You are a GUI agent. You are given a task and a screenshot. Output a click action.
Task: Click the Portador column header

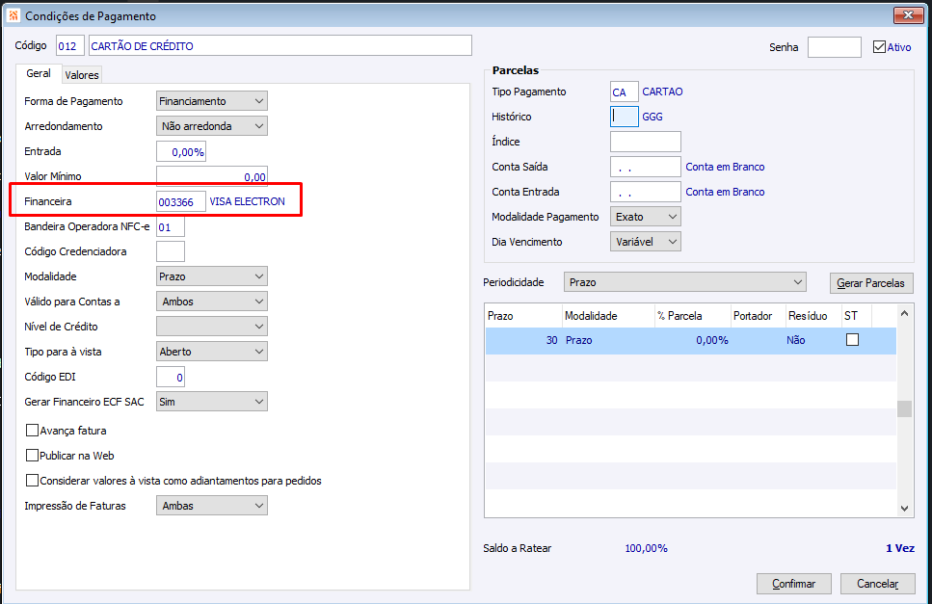click(758, 315)
